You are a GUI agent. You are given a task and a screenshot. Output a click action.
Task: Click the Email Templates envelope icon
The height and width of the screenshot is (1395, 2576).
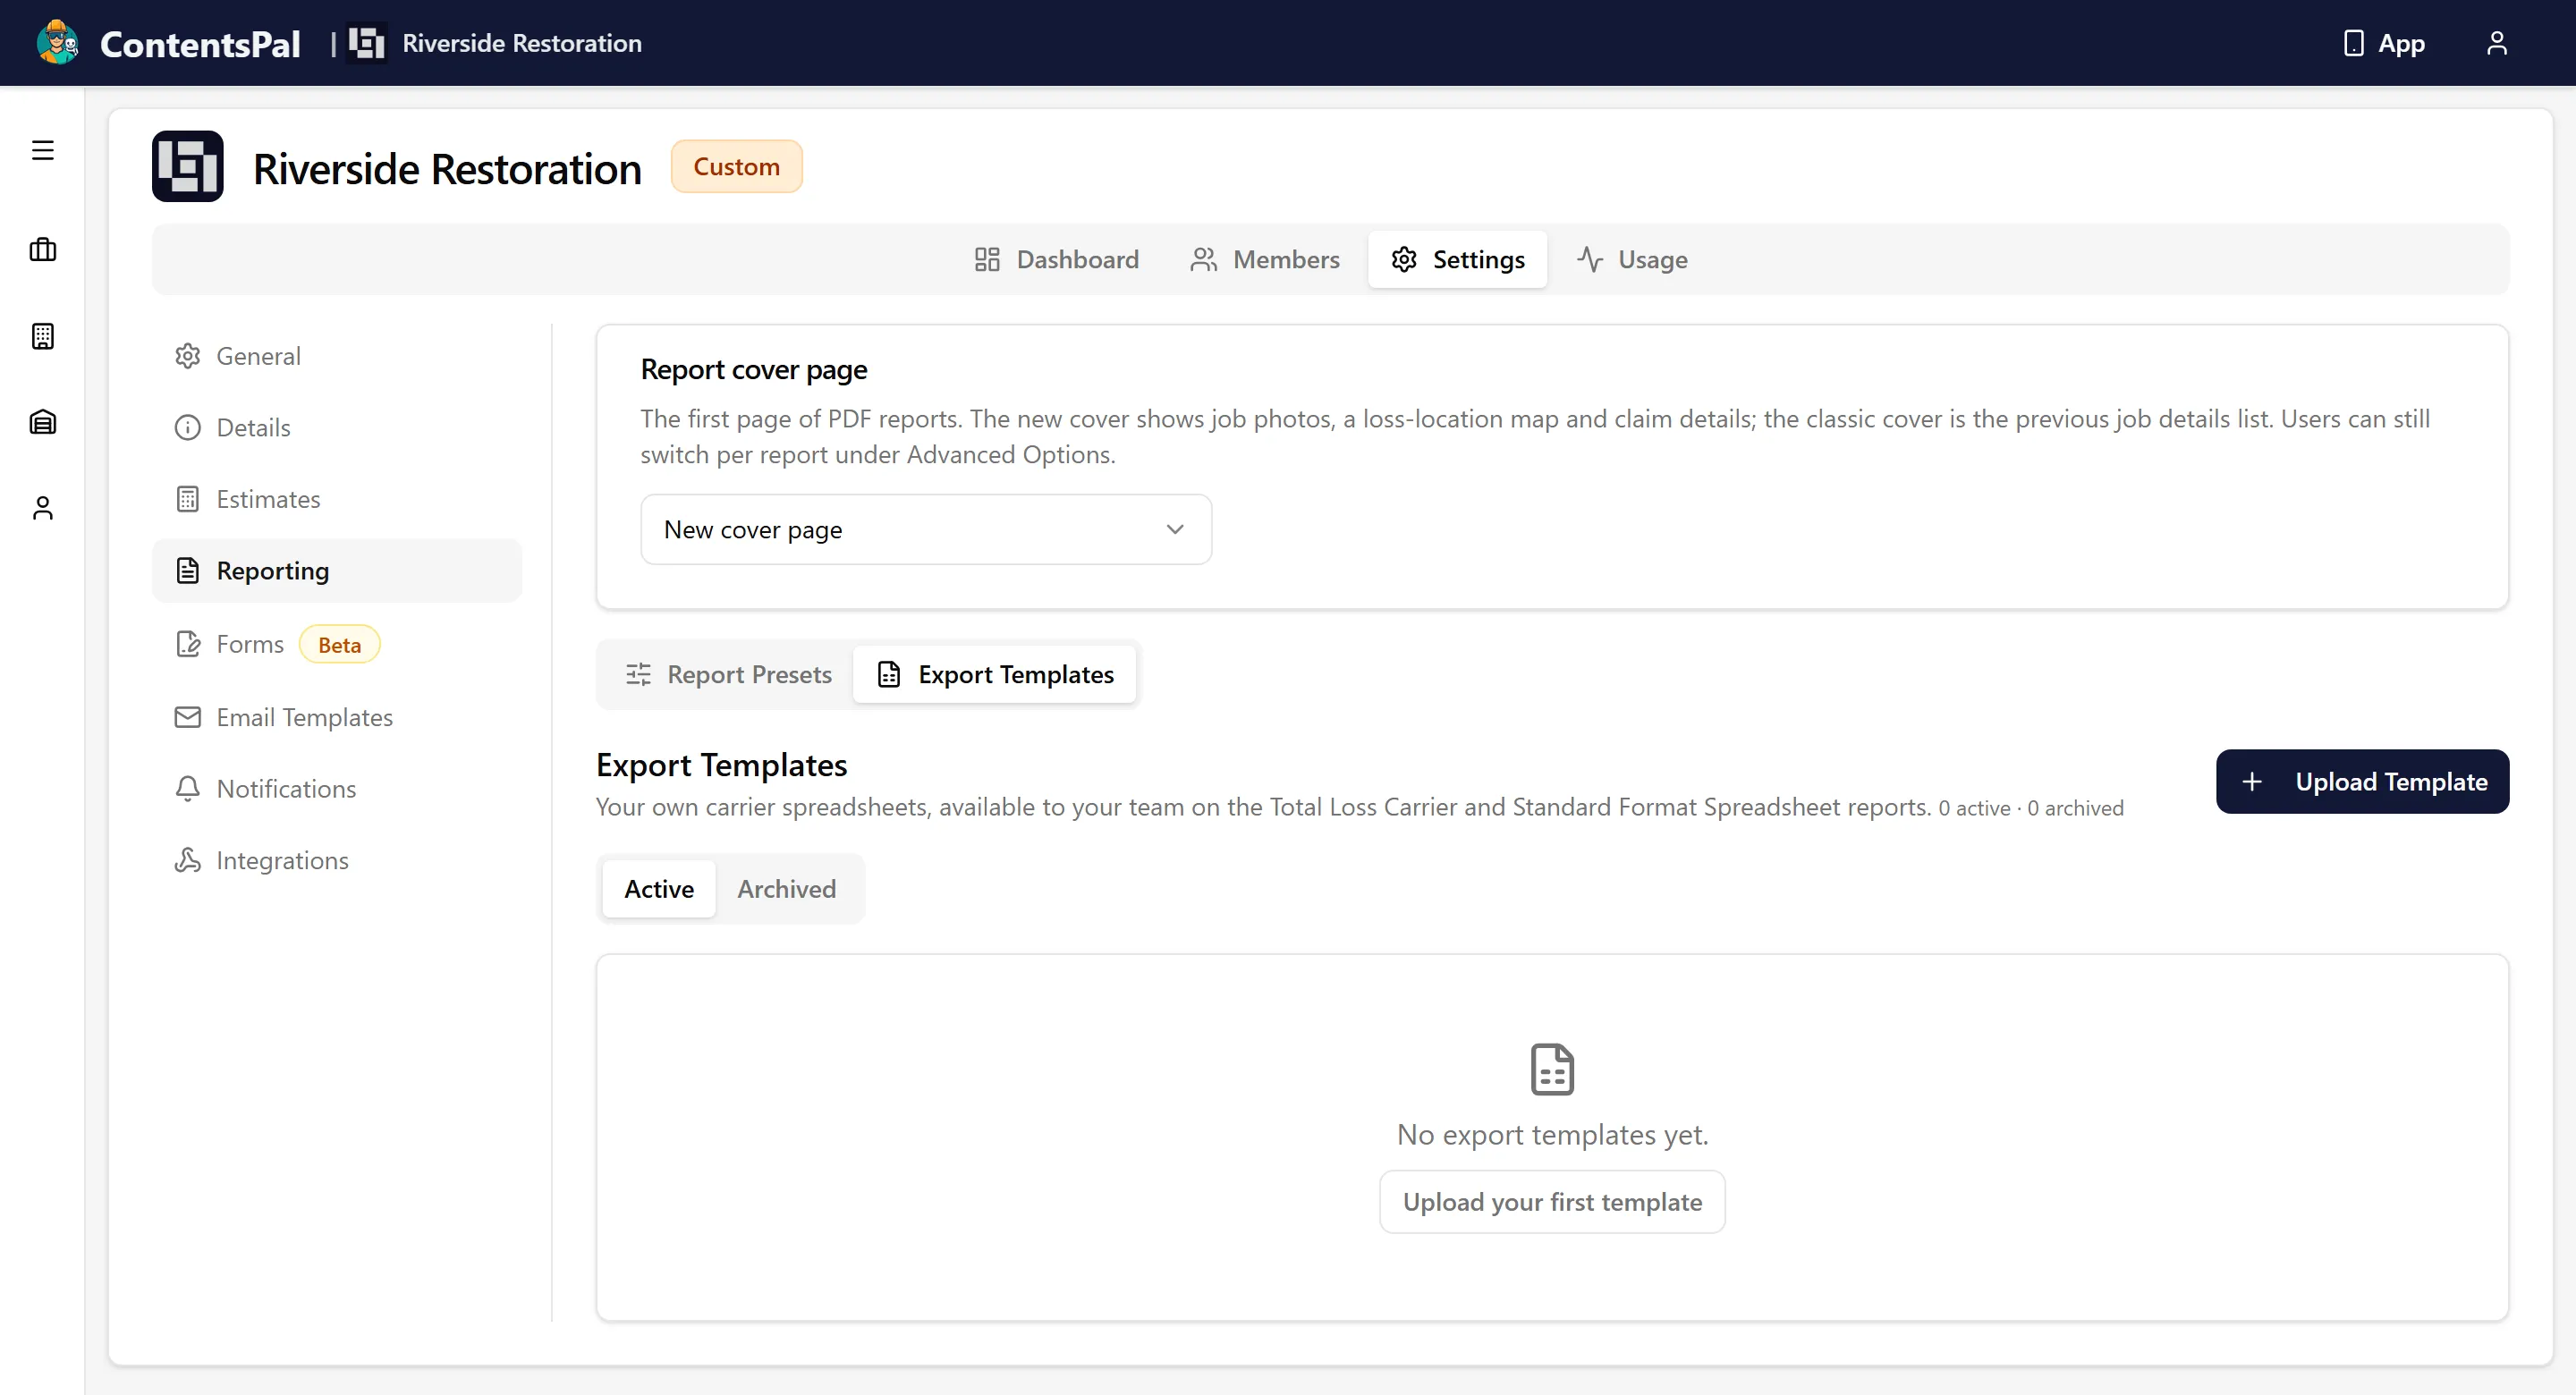(x=187, y=717)
